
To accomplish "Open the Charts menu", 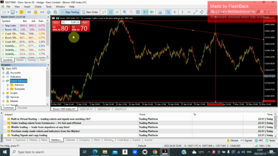I will (x=38, y=7).
